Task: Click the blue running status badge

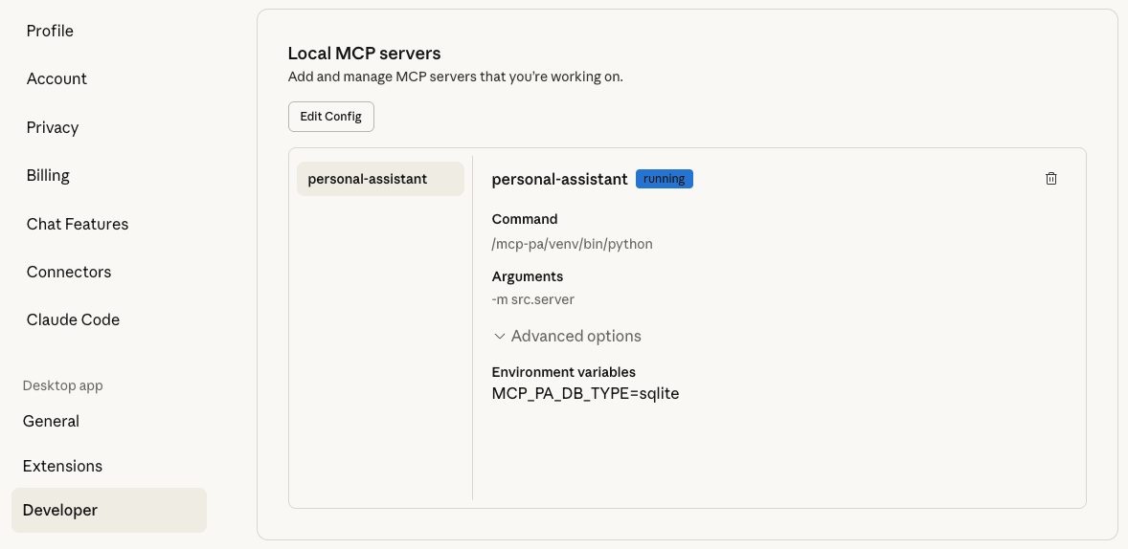Action: point(664,179)
